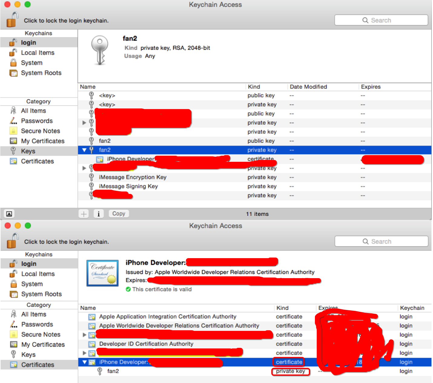Click the padlock icon in the lower Keychain Access window
This screenshot has height=383, width=433.
pos(13,241)
